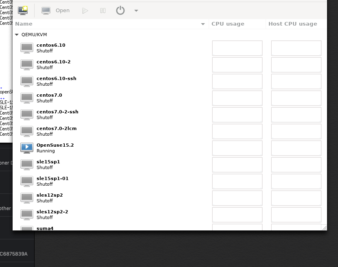Create a new virtual machine
This screenshot has height=267, width=338.
pyautogui.click(x=23, y=10)
